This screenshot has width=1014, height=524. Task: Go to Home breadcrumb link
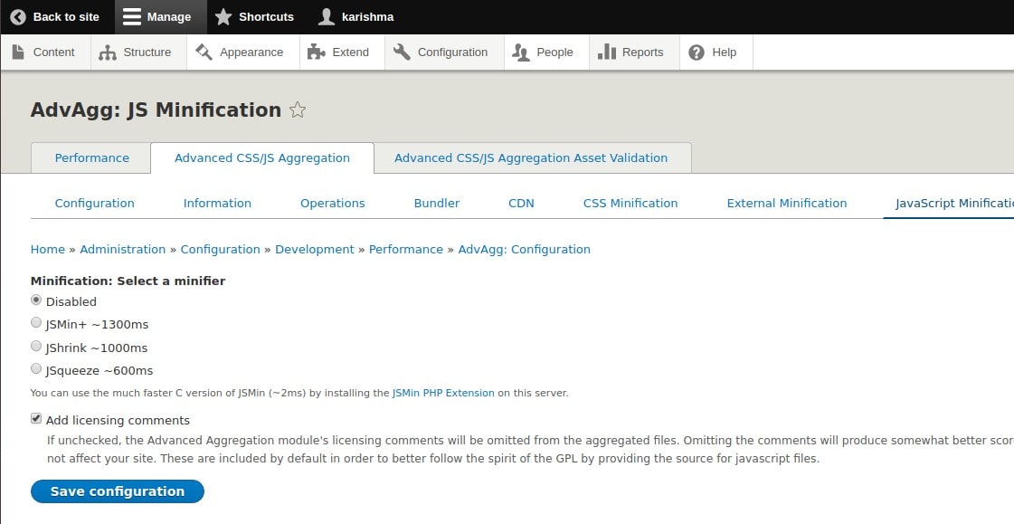coord(48,249)
